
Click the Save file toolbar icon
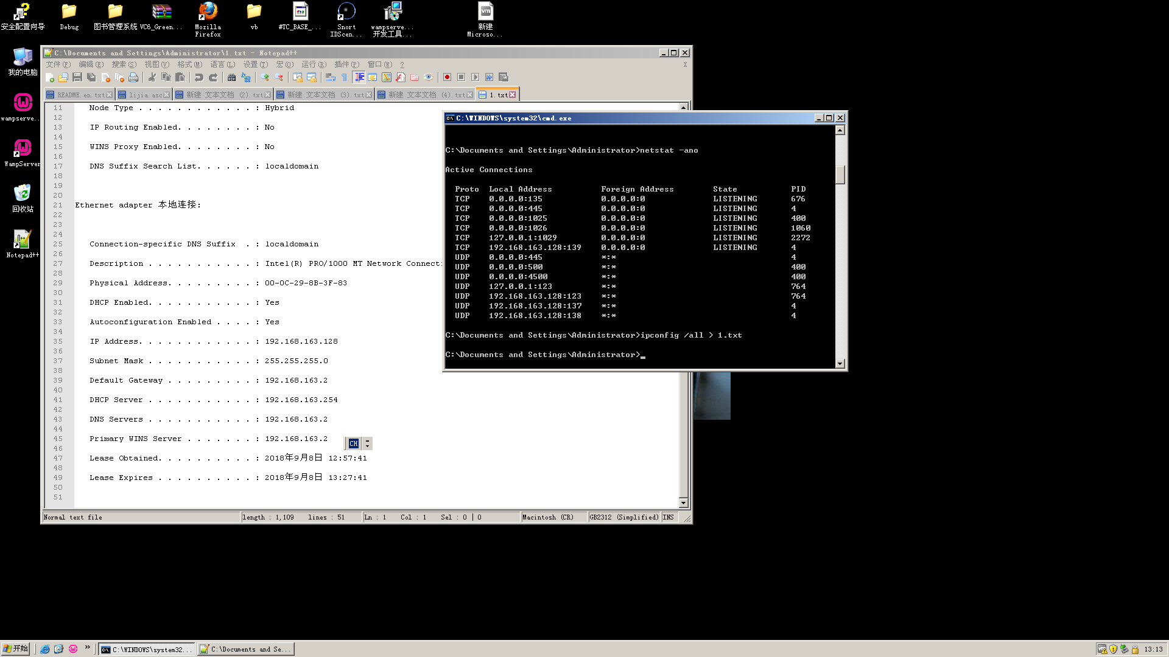point(77,77)
